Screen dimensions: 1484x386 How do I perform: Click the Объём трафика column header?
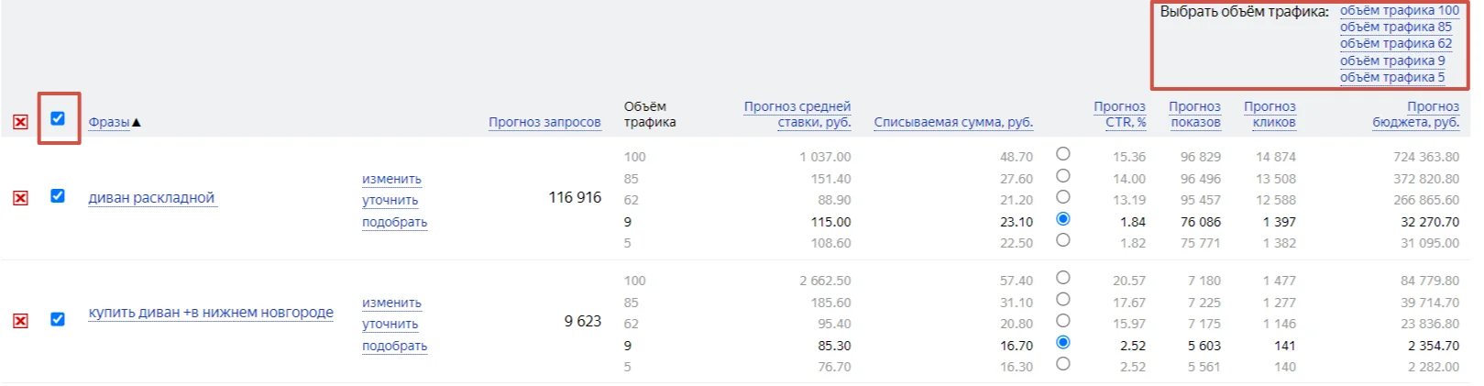click(x=650, y=115)
